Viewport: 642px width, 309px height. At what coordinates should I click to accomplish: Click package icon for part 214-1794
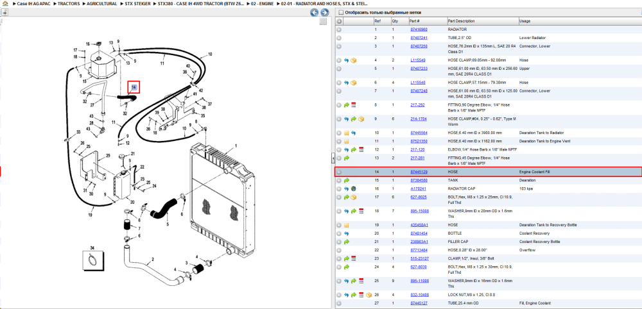[x=361, y=119]
